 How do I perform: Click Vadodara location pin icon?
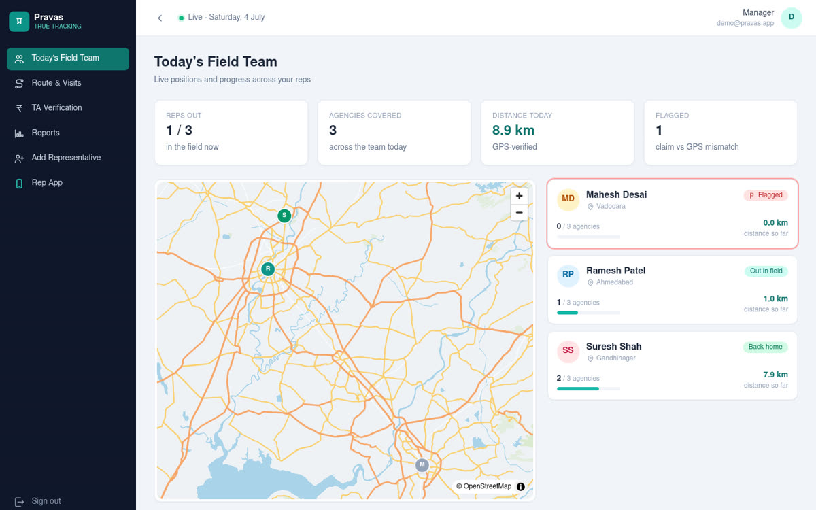[x=590, y=207]
